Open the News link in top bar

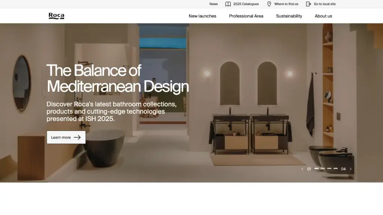(214, 4)
